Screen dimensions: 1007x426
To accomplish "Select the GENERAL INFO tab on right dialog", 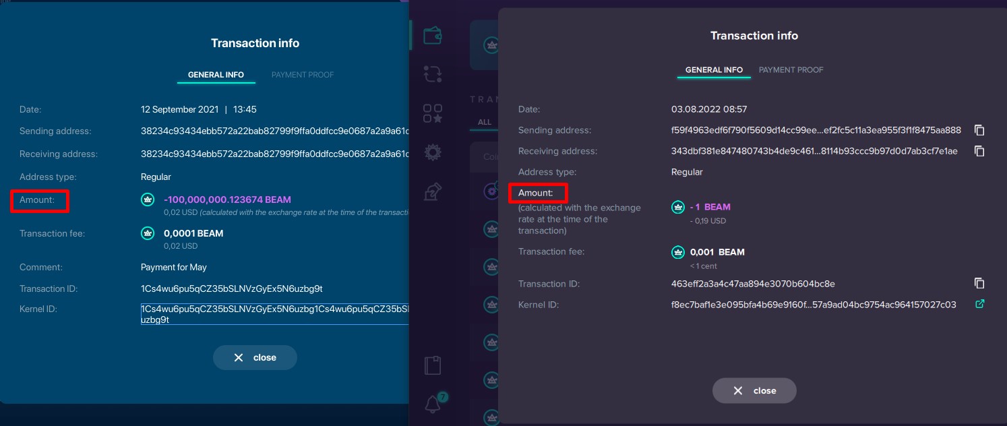I will [x=714, y=69].
